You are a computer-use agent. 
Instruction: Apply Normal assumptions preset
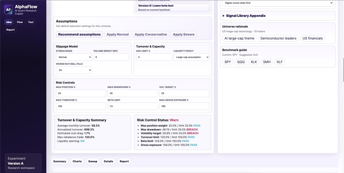click(118, 35)
